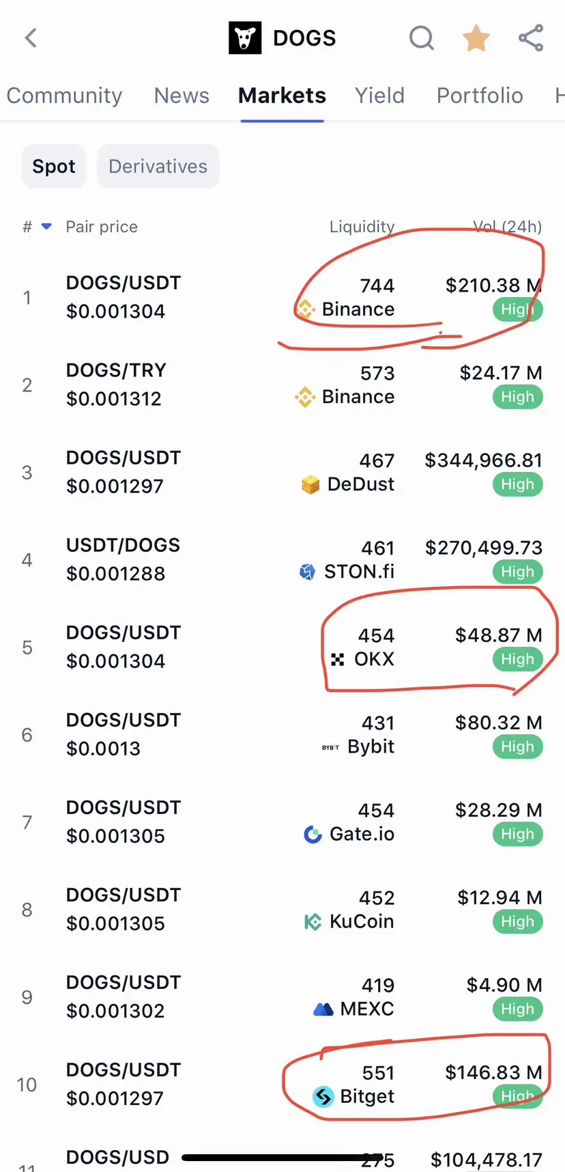Tap the back arrow icon
This screenshot has height=1172, width=565.
click(31, 38)
